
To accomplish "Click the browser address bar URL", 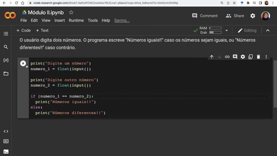I will [106, 3].
